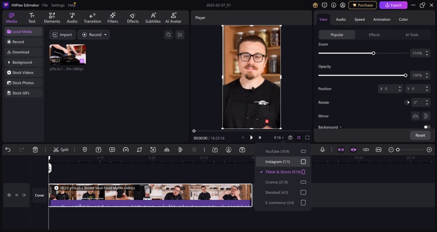Image resolution: width=437 pixels, height=232 pixels.
Task: Click the Export button
Action: 393,5
